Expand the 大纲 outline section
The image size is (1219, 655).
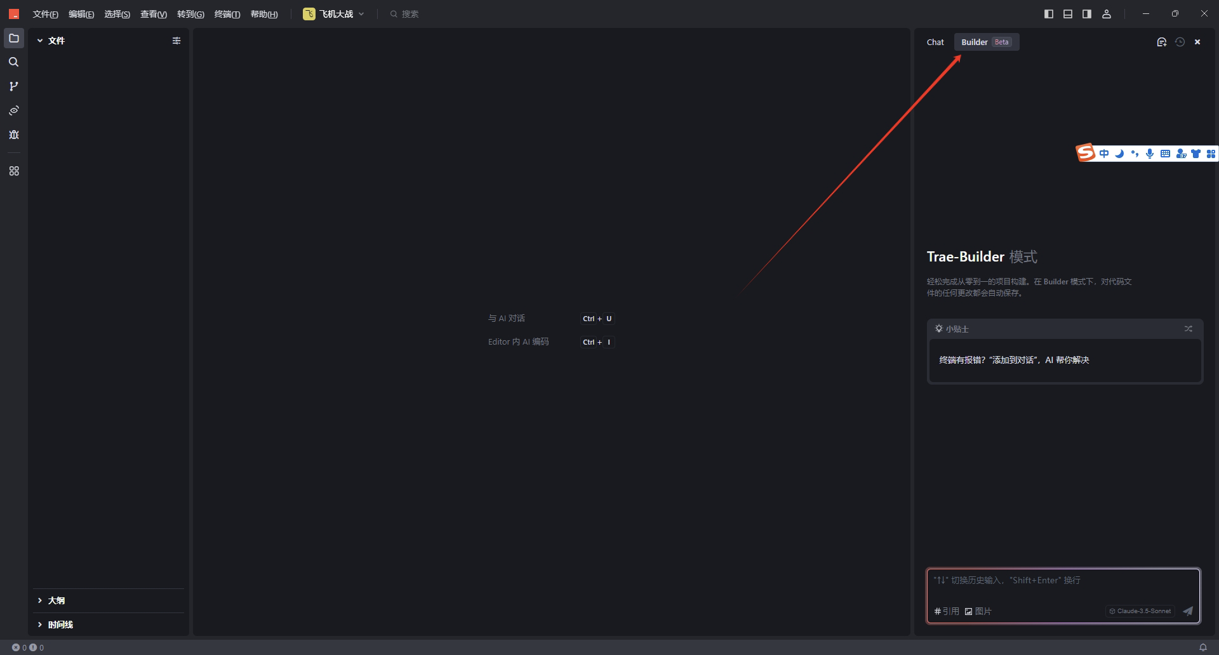point(40,600)
